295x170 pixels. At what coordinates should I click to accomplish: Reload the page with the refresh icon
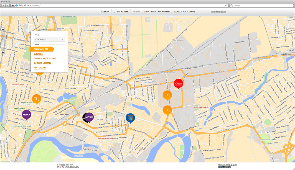[x=226, y=6]
